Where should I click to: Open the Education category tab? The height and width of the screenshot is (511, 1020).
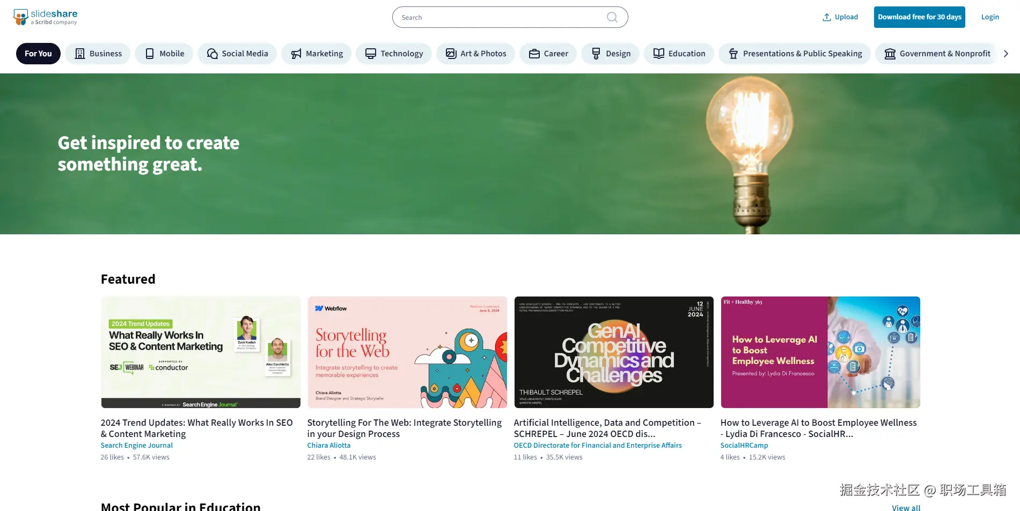(x=679, y=54)
